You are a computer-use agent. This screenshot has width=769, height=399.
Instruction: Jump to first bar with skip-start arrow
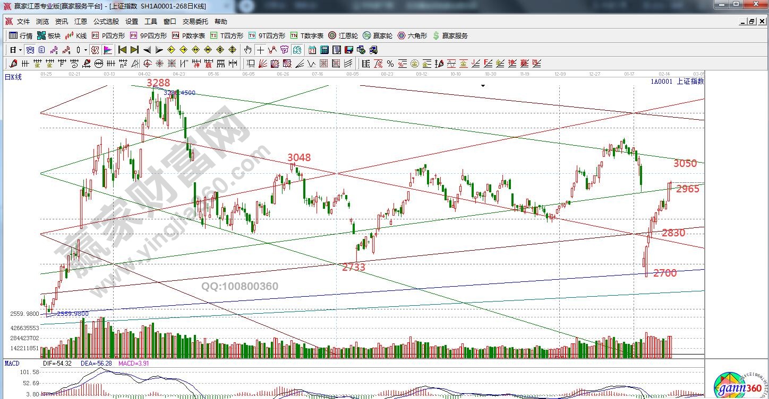[x=122, y=50]
